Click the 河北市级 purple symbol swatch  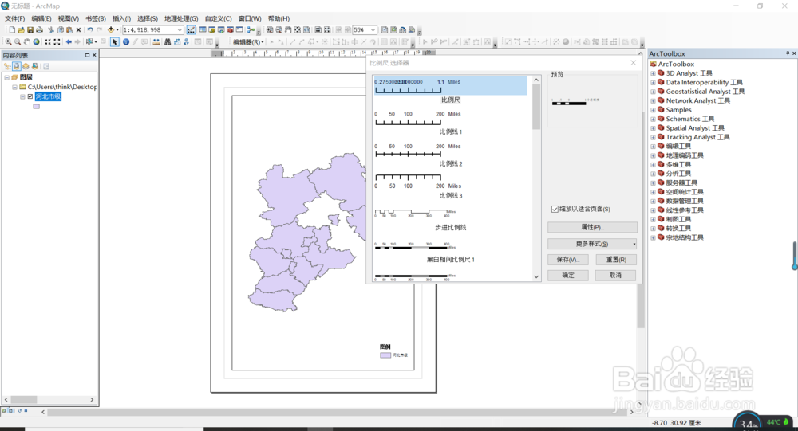click(x=36, y=106)
